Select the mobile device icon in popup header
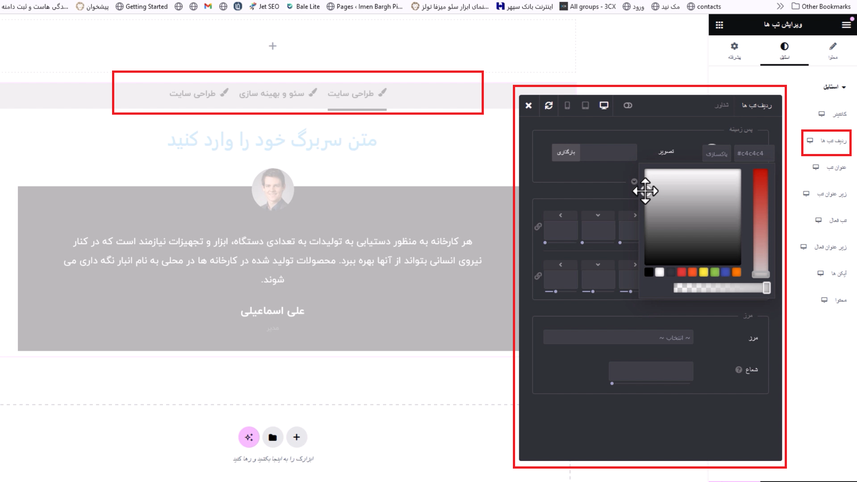 pyautogui.click(x=567, y=105)
